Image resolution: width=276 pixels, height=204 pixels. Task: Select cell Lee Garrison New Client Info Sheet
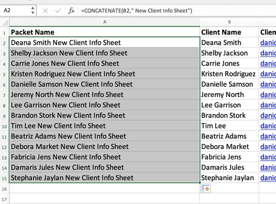coord(104,105)
